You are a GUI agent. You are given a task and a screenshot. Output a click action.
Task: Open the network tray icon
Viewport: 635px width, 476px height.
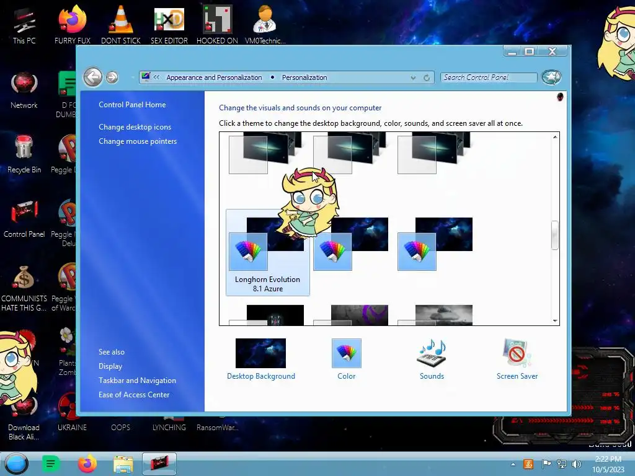point(561,464)
